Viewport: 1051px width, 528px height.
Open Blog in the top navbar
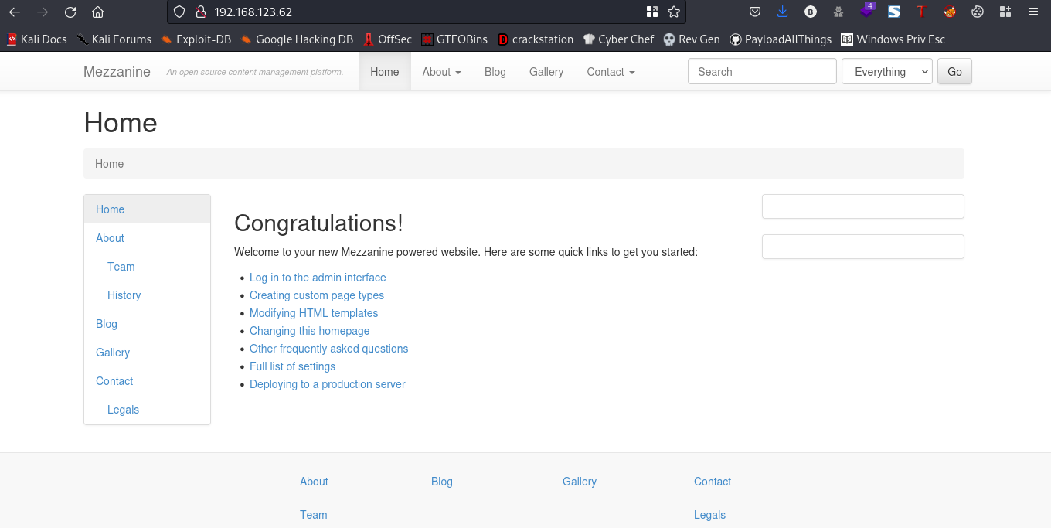[x=495, y=72]
